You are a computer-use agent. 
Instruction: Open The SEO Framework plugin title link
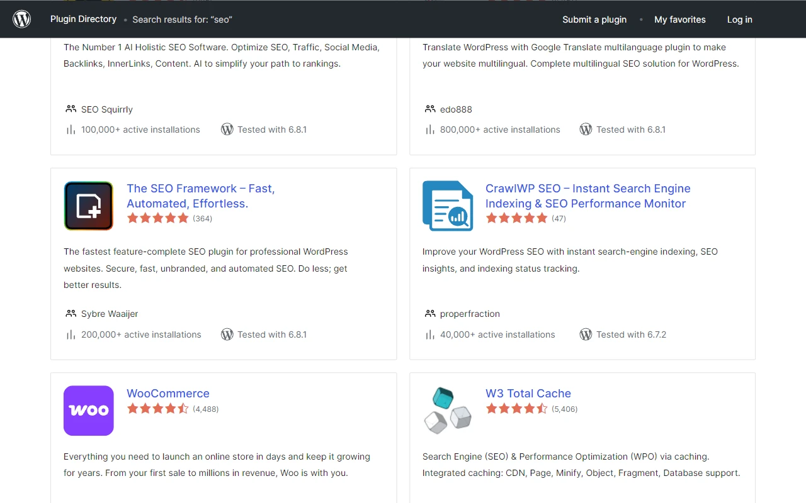(201, 196)
